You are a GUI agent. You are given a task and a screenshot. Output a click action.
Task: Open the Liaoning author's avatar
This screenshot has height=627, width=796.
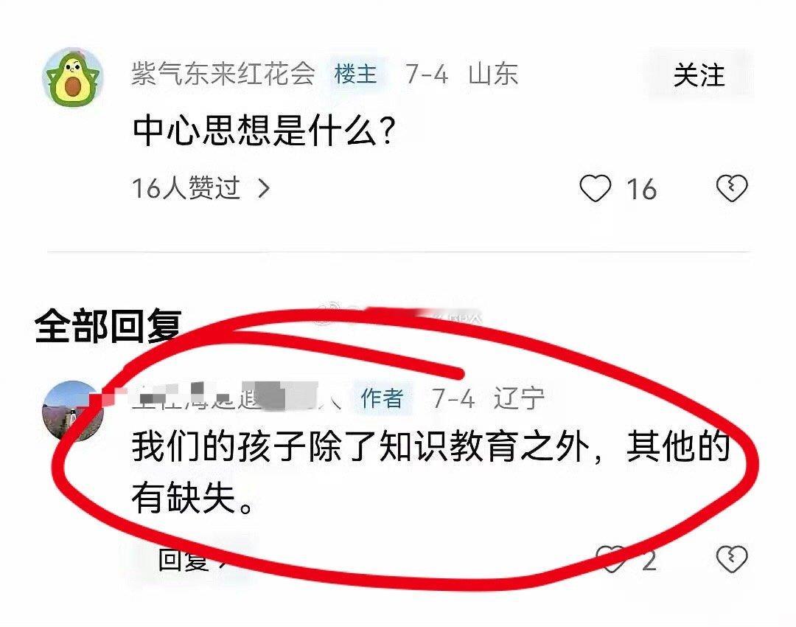73,411
